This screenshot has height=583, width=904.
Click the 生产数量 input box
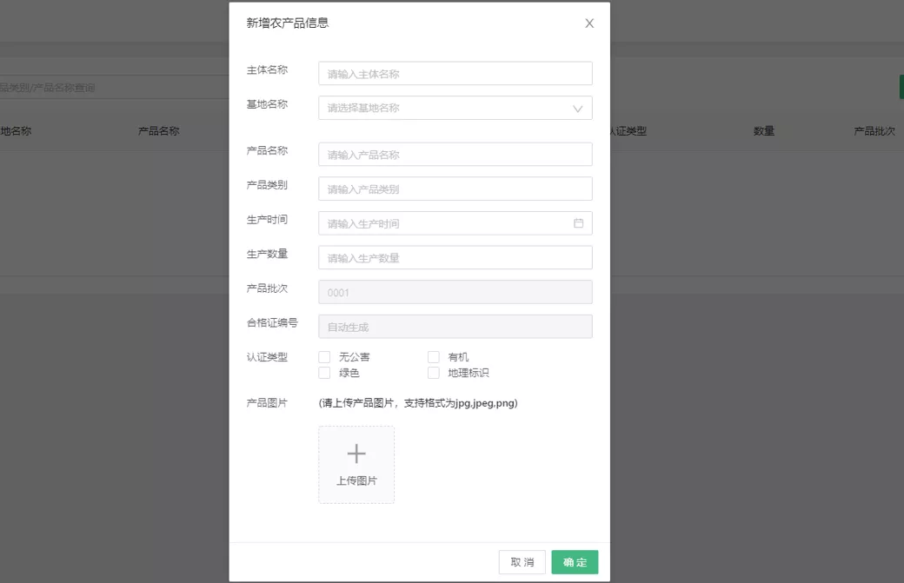[455, 257]
